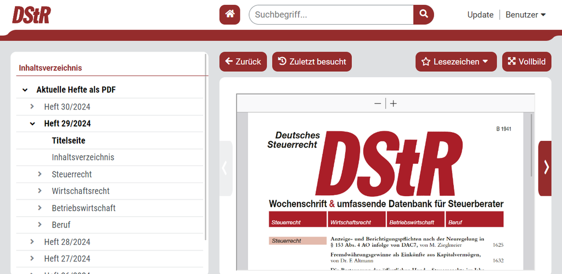Click red Beruf box on the cover
The width and height of the screenshot is (562, 274).
(x=475, y=219)
